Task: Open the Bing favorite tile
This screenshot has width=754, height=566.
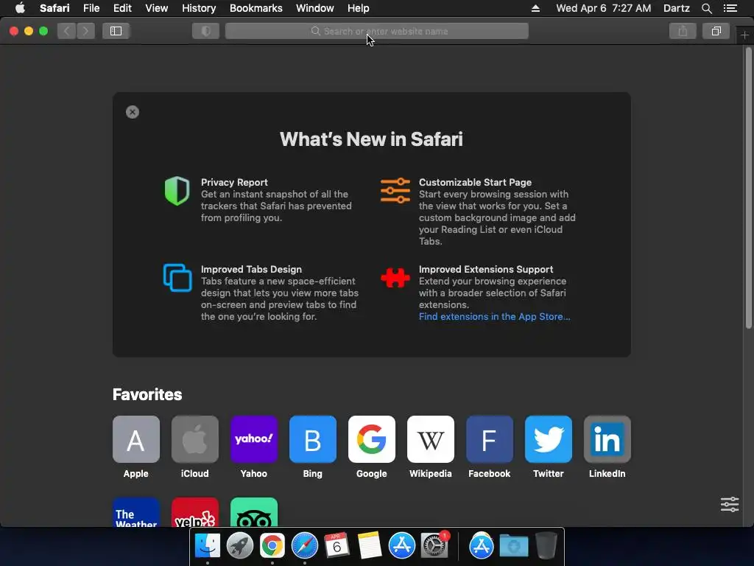Action: point(312,439)
